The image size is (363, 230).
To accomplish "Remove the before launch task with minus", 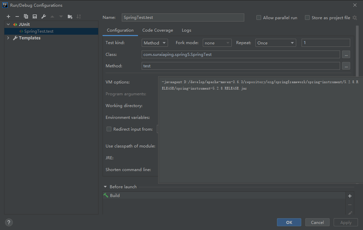I will [350, 205].
